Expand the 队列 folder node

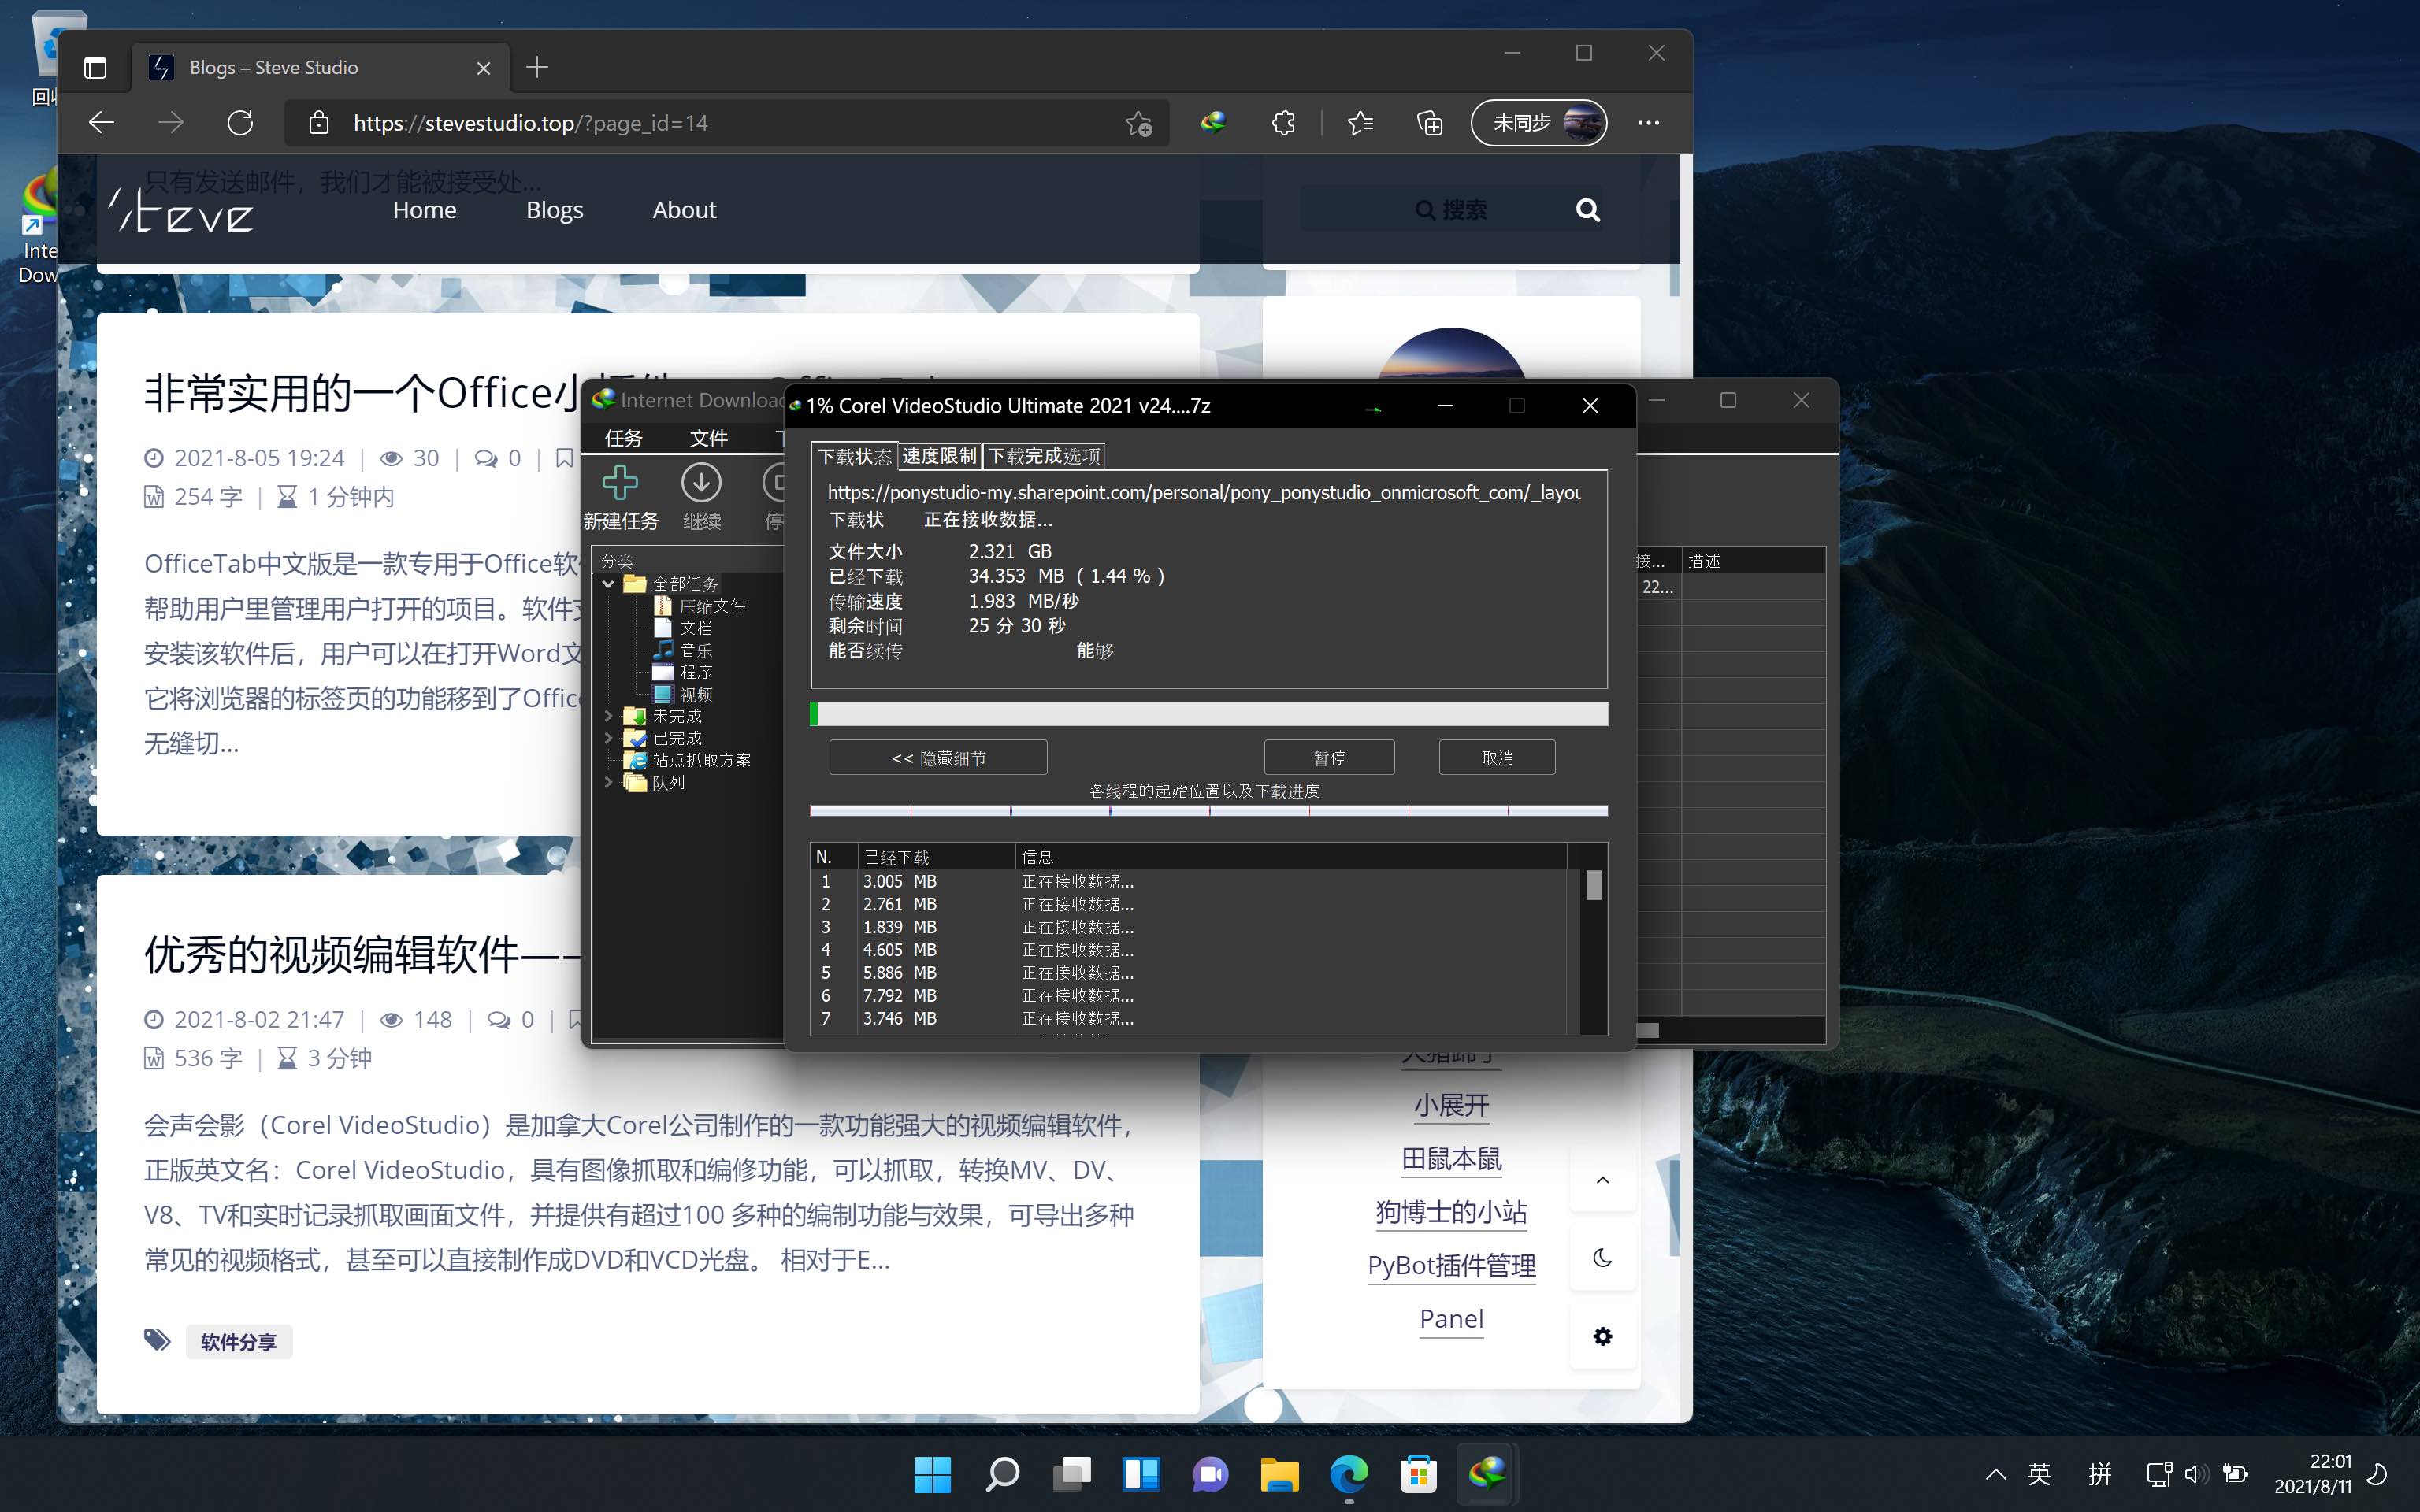(608, 782)
